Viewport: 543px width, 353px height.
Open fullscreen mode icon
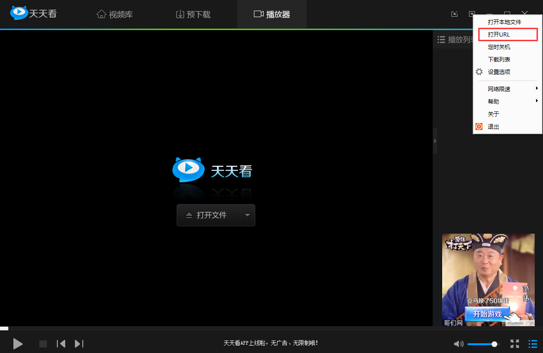click(514, 344)
